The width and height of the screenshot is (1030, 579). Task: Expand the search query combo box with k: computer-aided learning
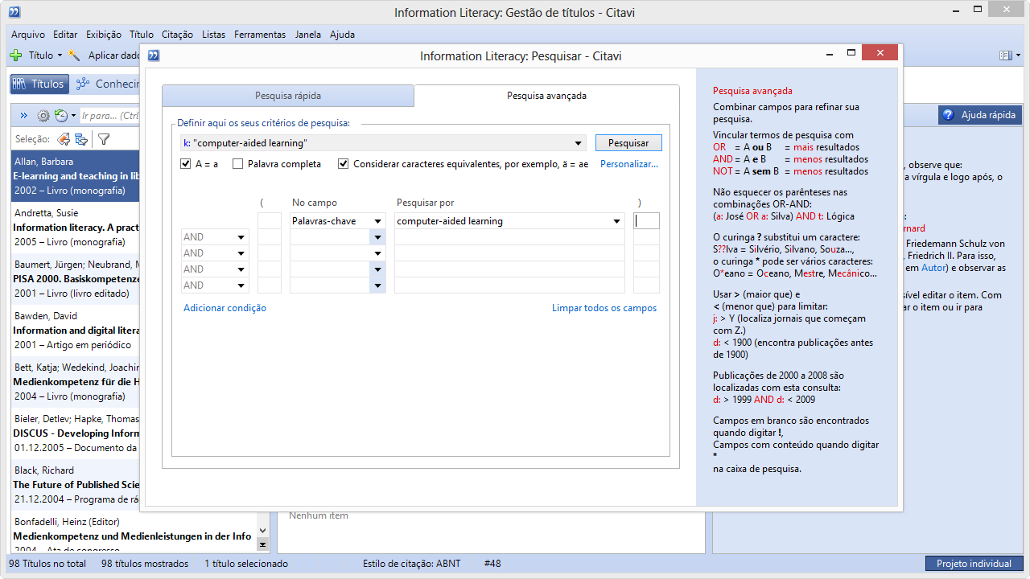(x=578, y=143)
